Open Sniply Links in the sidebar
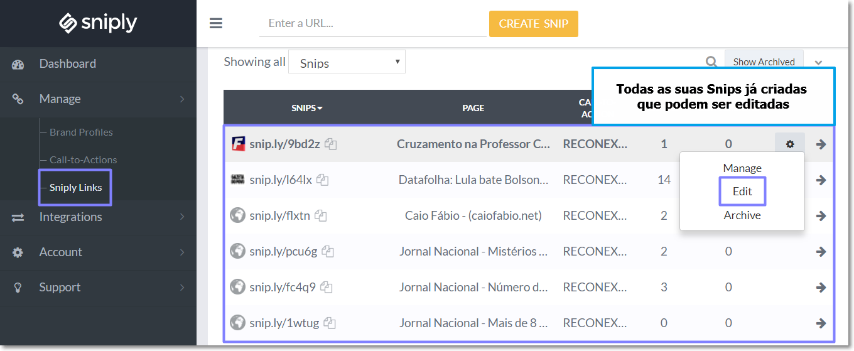 point(75,188)
